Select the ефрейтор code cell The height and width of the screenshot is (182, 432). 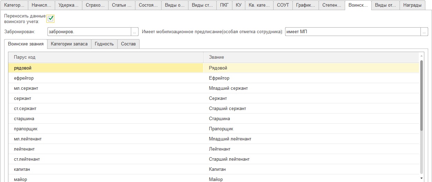point(106,78)
